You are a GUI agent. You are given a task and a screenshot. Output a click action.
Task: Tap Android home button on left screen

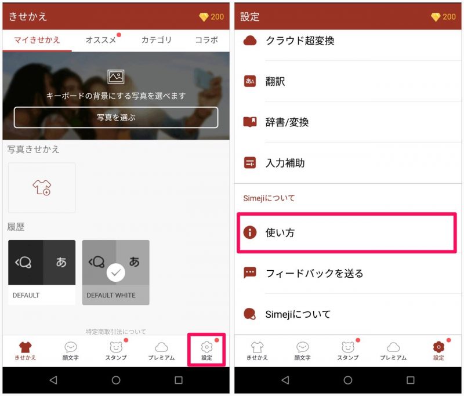pos(116,380)
